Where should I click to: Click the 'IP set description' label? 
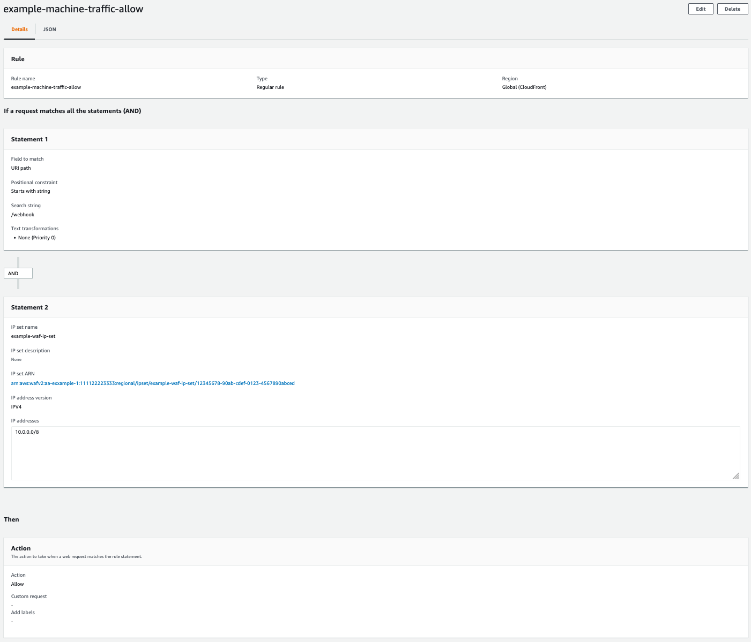[31, 351]
